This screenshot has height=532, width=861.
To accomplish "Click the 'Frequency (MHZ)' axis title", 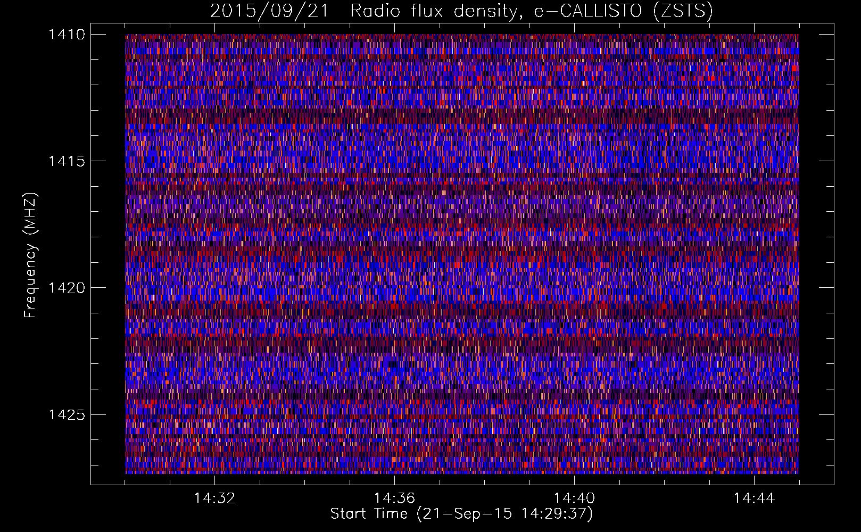I will [x=30, y=255].
